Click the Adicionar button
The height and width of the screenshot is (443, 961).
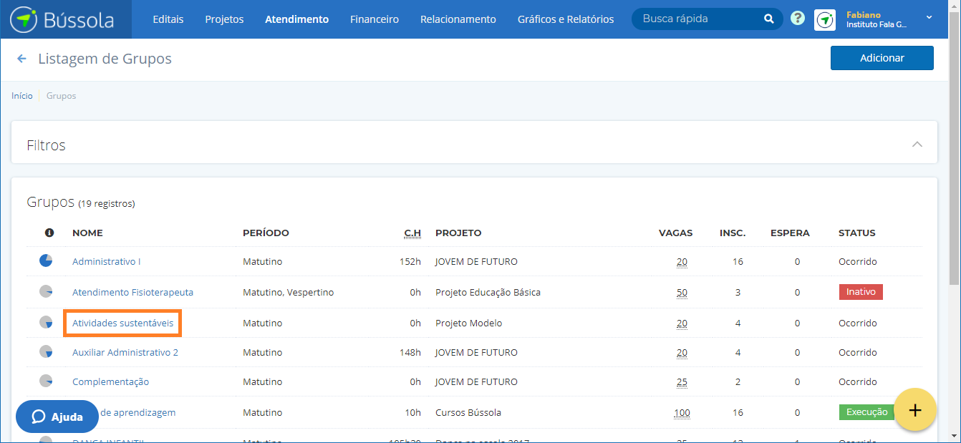882,58
